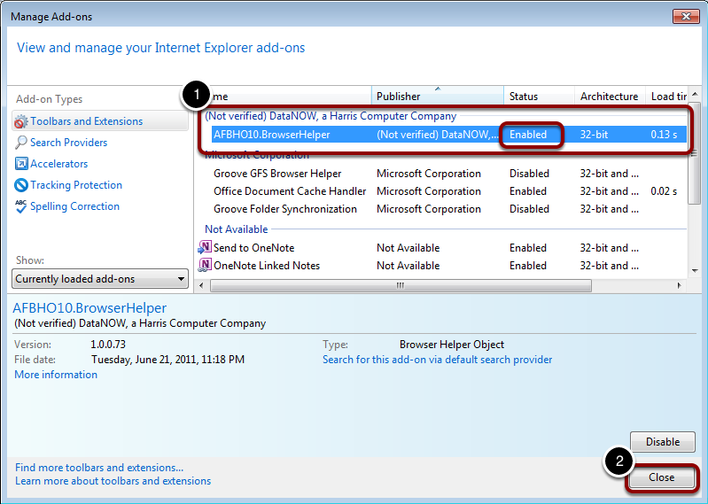
Task: Sort by the Architecture column header
Action: (x=610, y=97)
